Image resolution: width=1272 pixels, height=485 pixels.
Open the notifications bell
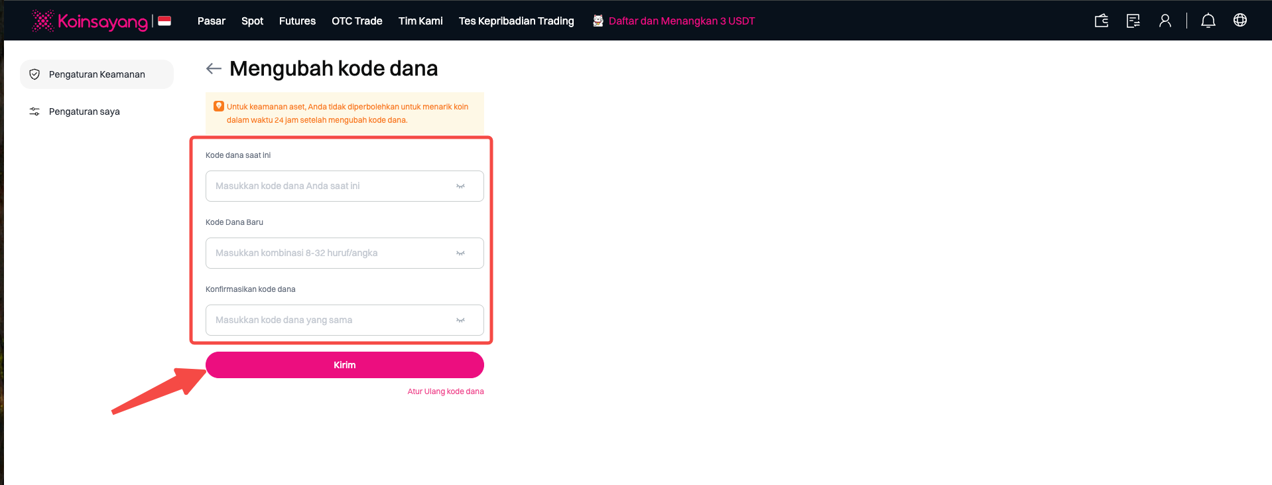click(x=1208, y=21)
